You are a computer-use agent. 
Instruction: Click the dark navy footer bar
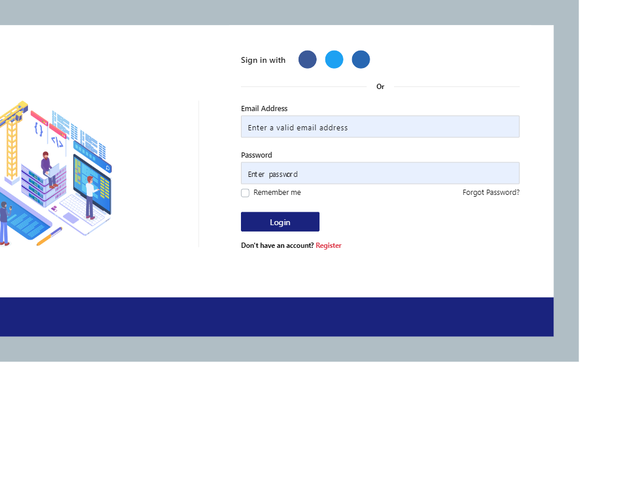click(276, 316)
